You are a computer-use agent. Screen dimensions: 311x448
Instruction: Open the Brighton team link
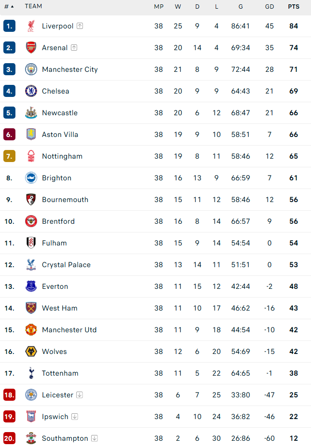[56, 178]
